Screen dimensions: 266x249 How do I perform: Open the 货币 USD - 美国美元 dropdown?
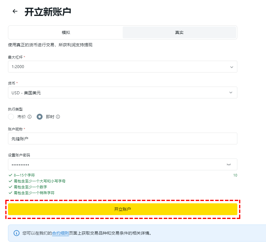pyautogui.click(x=122, y=93)
